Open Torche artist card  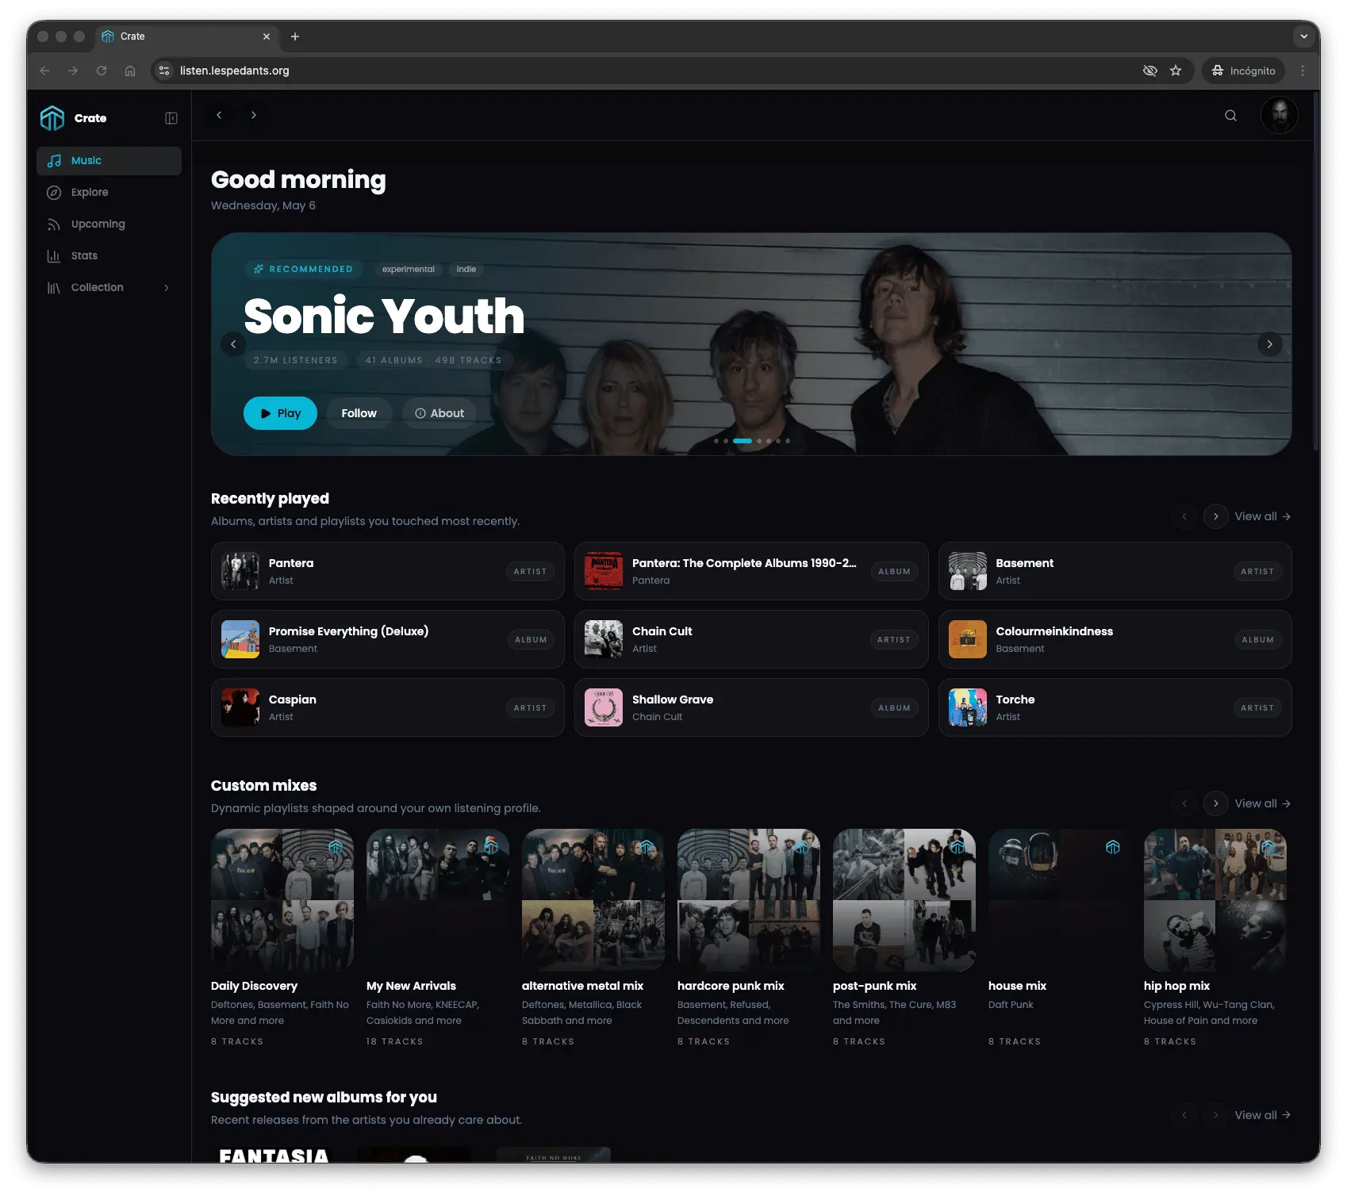[1115, 707]
